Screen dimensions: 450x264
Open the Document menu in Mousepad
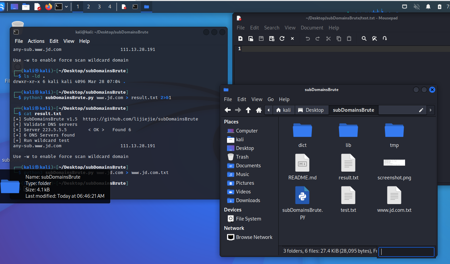coord(312,27)
